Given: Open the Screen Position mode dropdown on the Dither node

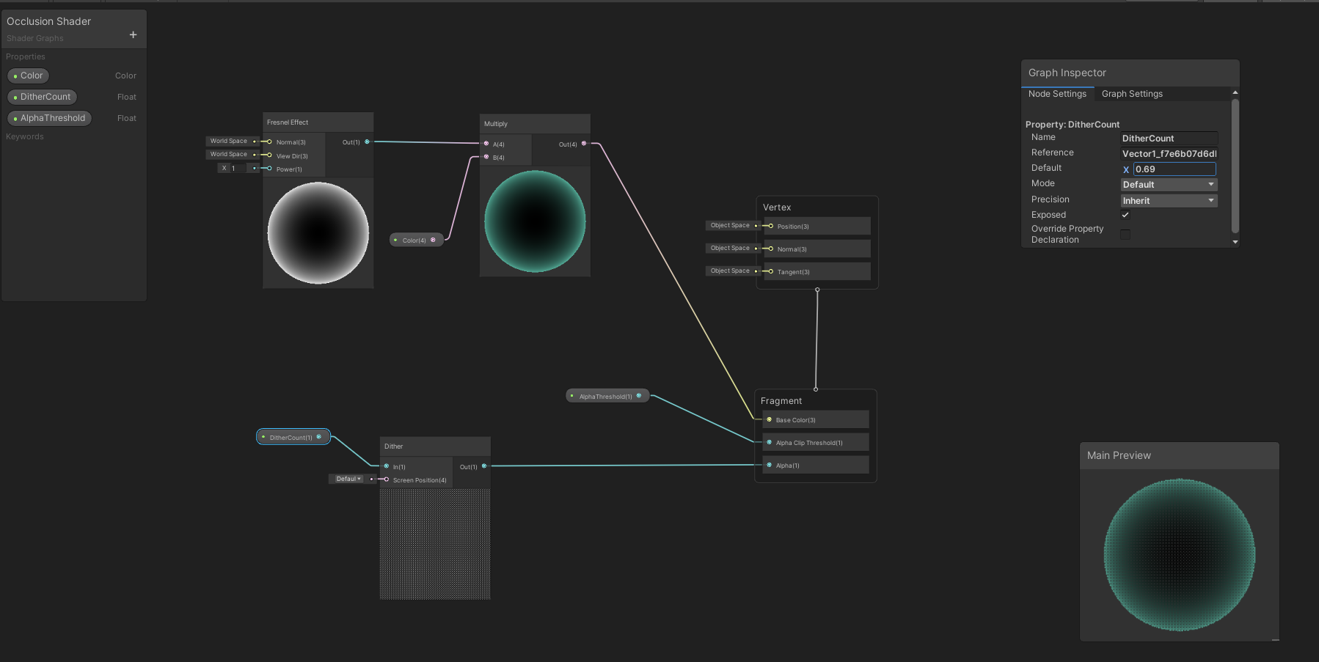Looking at the screenshot, I should pyautogui.click(x=348, y=479).
